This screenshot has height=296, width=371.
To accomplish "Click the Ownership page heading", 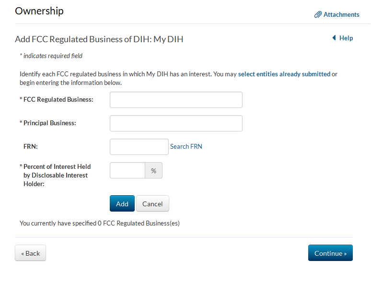I will (x=39, y=11).
